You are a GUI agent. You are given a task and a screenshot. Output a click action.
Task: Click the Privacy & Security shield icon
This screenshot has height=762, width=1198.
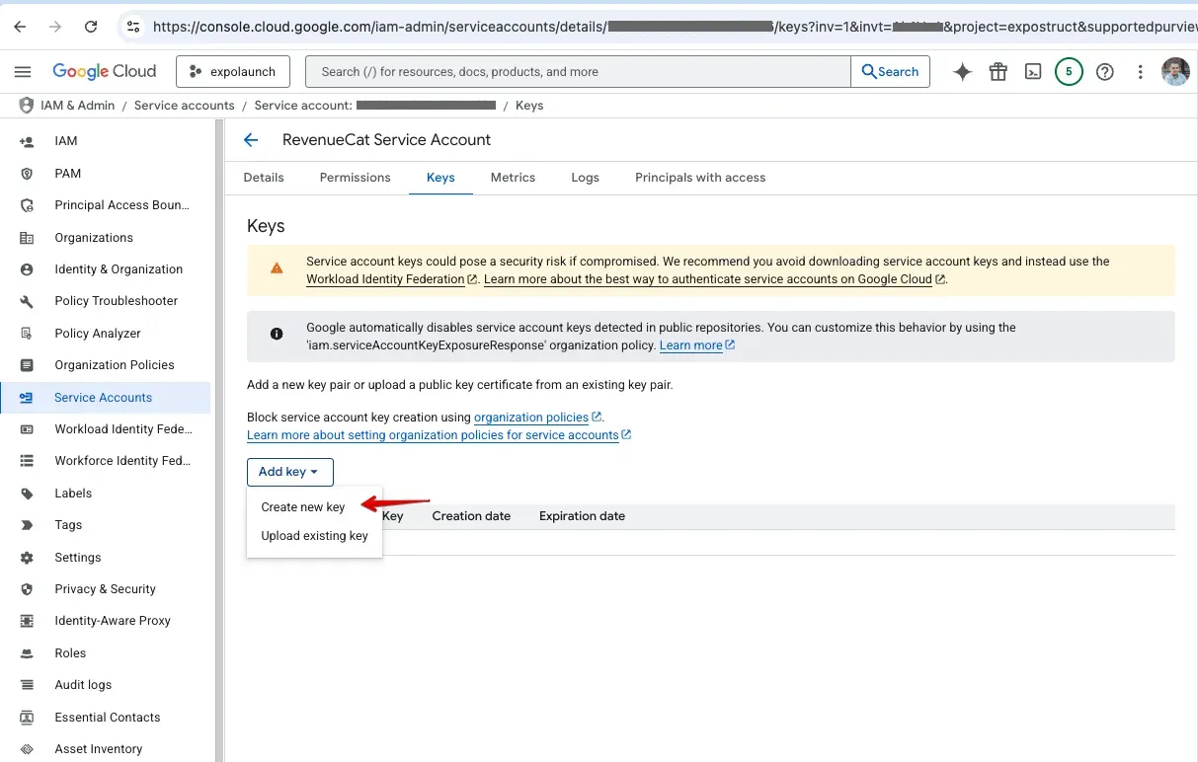tap(27, 589)
